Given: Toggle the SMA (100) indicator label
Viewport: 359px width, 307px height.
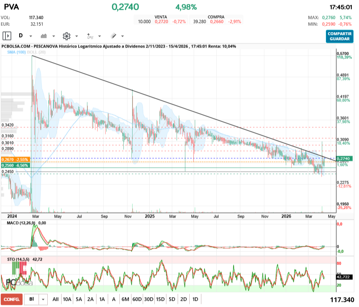Looking at the screenshot, I should click(16, 52).
